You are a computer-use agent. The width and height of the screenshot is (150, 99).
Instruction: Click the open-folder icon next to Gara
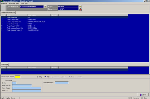coord(80,6)
